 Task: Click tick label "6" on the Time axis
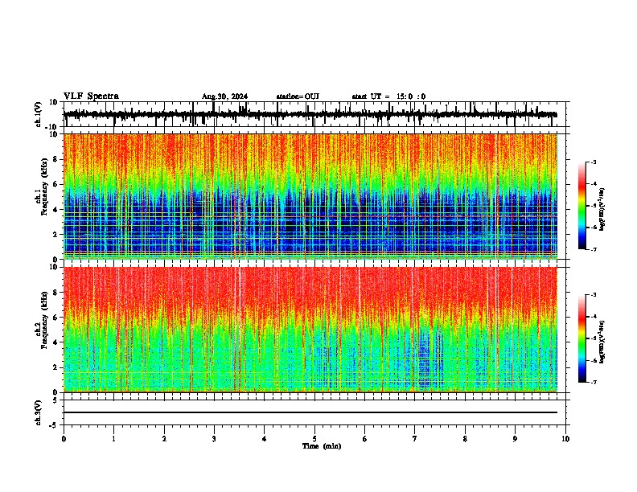pos(364,439)
